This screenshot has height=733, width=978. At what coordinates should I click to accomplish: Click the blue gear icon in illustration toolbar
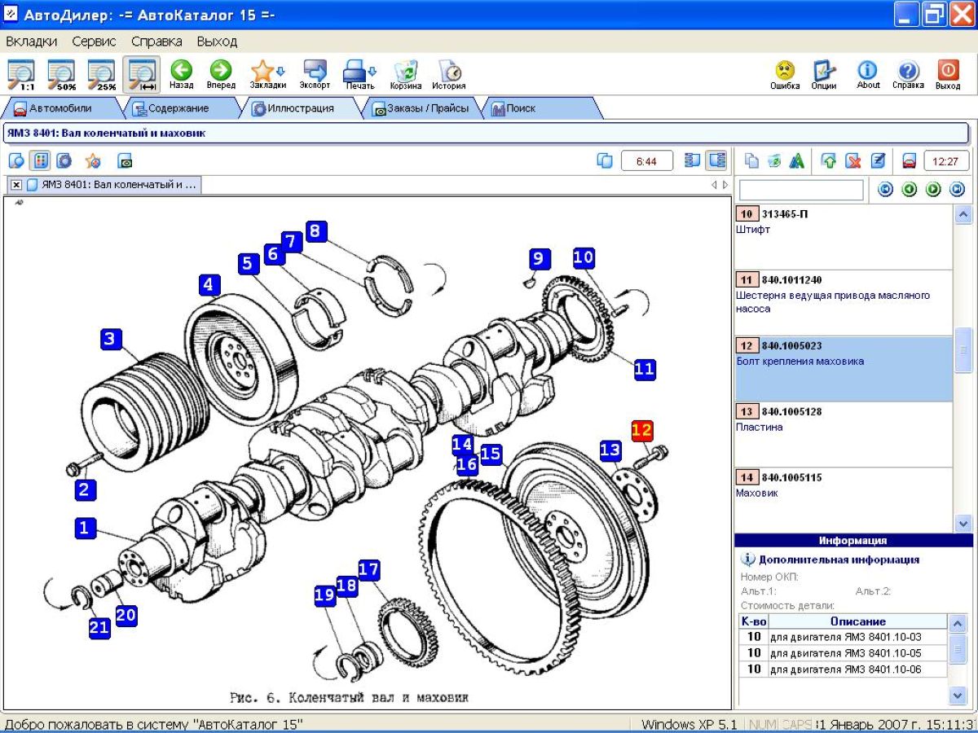tap(64, 160)
